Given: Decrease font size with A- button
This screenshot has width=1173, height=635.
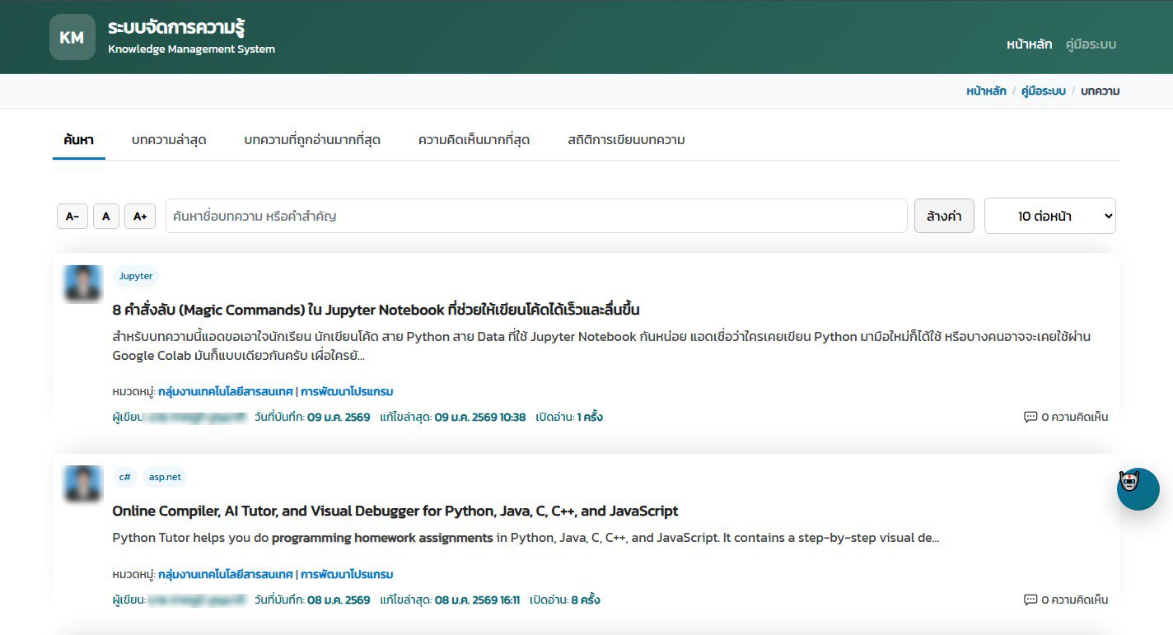Looking at the screenshot, I should pyautogui.click(x=72, y=217).
